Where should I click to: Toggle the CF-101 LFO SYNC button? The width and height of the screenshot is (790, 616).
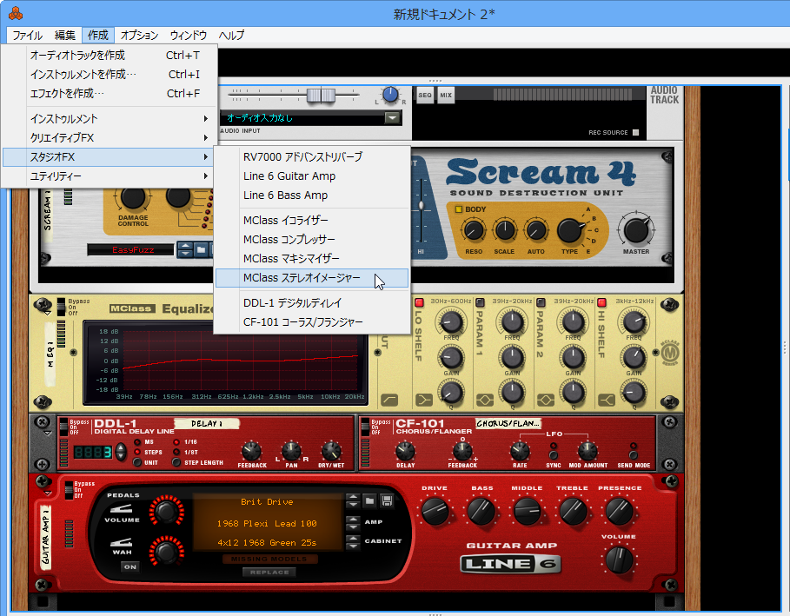(554, 454)
